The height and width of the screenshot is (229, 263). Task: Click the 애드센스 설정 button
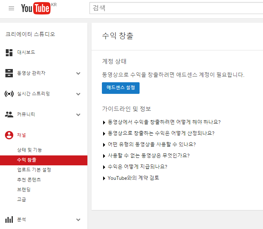tap(121, 88)
